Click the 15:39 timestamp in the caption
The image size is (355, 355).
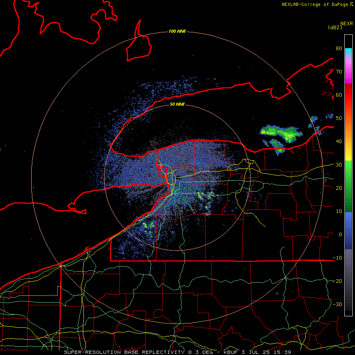point(283,352)
